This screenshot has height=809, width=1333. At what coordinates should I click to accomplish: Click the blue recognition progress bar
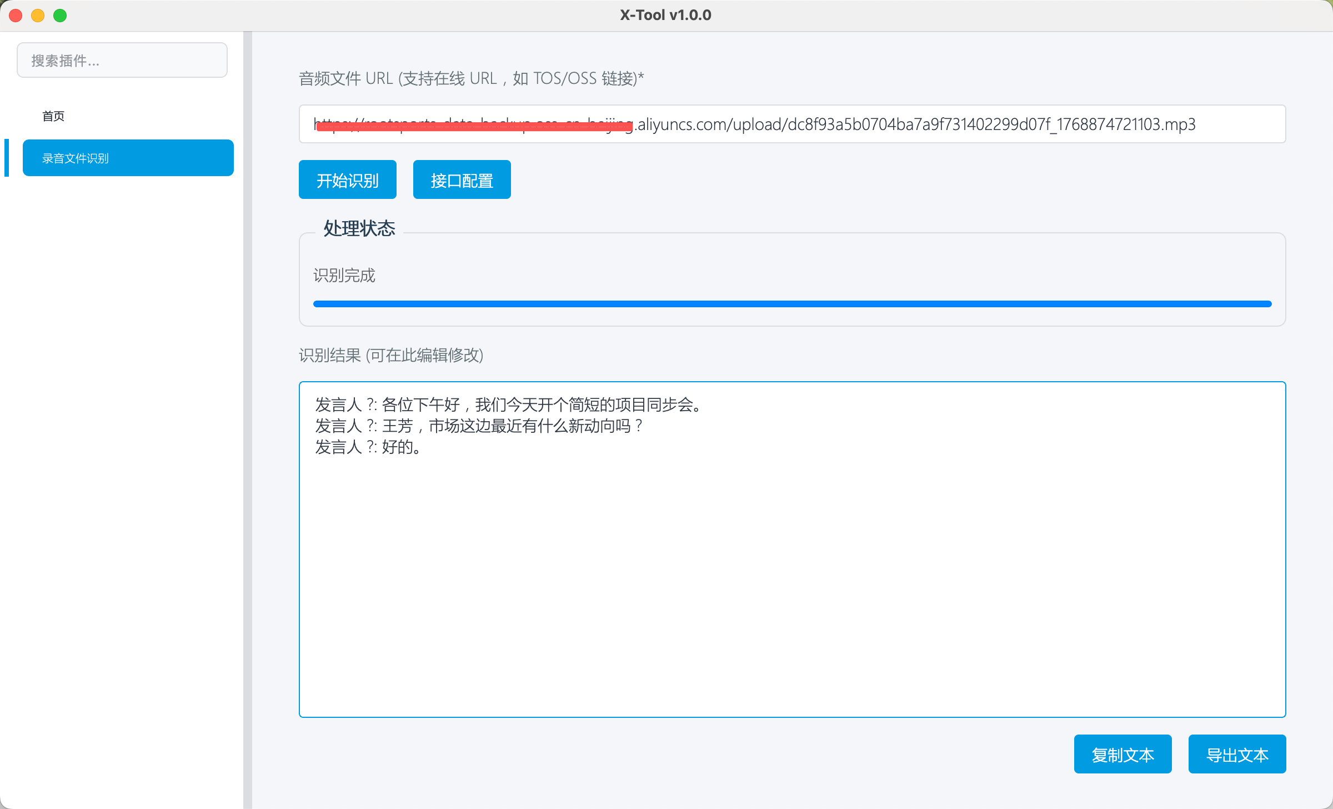(792, 304)
